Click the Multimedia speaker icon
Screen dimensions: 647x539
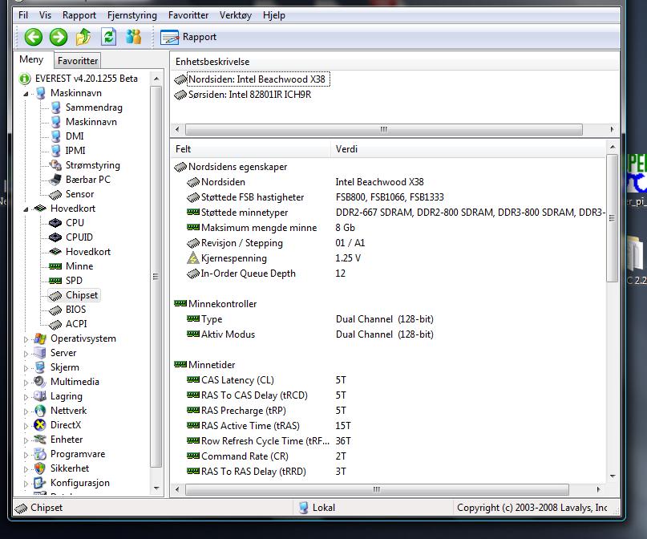[x=40, y=382]
